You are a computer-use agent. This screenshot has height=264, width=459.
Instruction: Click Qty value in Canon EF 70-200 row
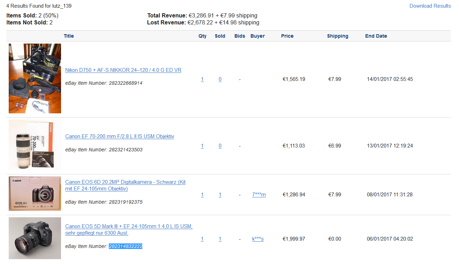point(202,146)
